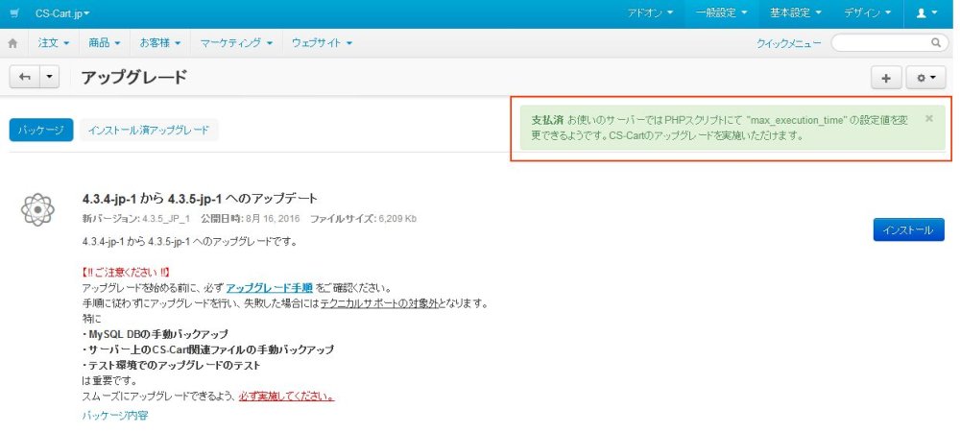
Task: Click the 新バージョン 4.3.5_JP_1 text
Action: click(136, 219)
